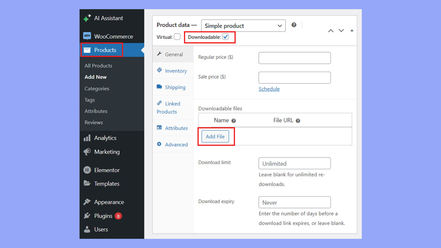Click the AI Assistant sparkle icon

click(86, 18)
